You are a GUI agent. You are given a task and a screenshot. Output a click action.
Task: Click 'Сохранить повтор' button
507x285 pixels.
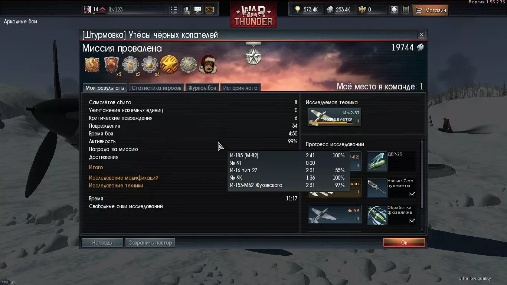(150, 243)
